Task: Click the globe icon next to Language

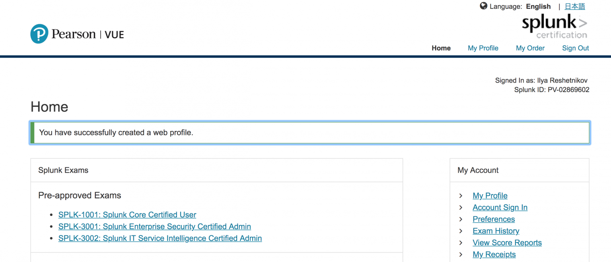Action: coord(483,6)
